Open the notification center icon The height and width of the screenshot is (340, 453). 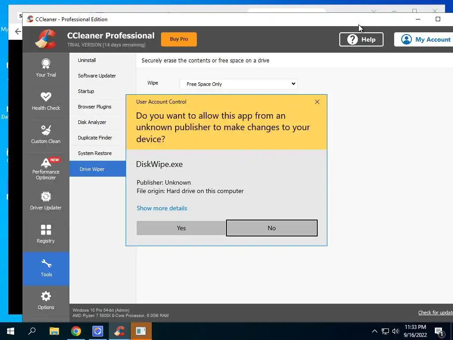coord(439,332)
